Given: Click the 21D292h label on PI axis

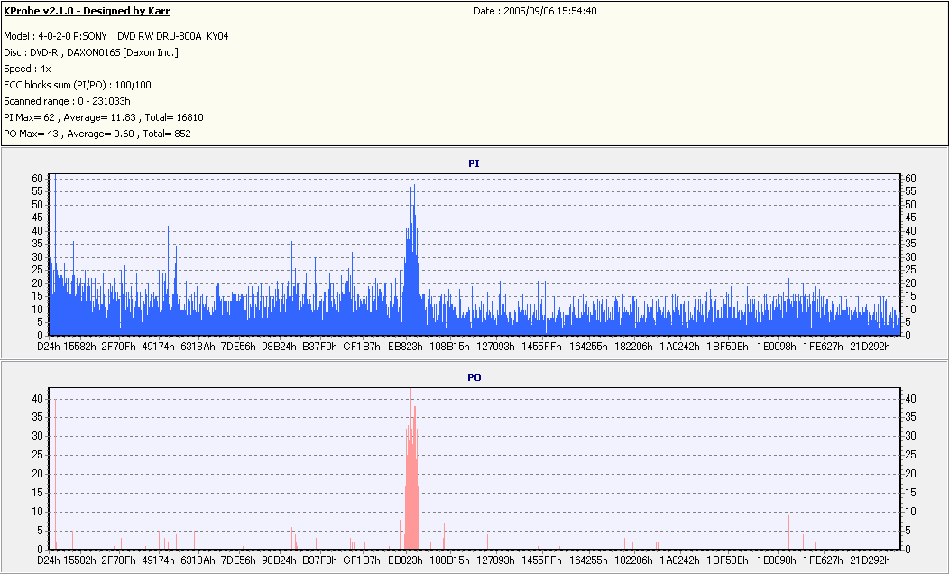Looking at the screenshot, I should coord(870,347).
